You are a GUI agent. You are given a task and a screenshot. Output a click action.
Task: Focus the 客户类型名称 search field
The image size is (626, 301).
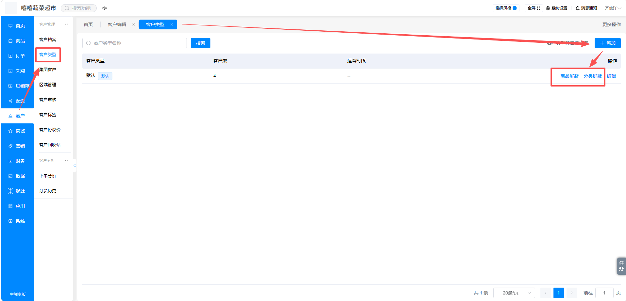(x=135, y=43)
